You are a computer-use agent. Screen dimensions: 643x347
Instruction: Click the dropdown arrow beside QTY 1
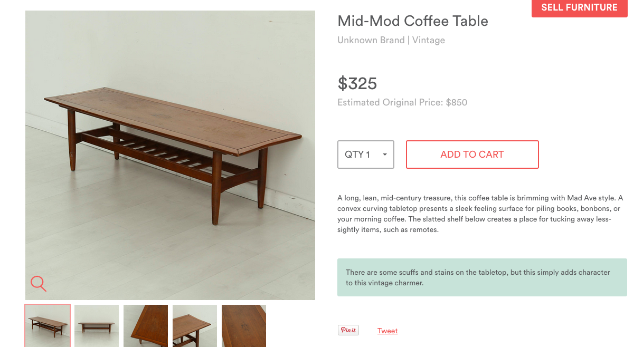[385, 155]
